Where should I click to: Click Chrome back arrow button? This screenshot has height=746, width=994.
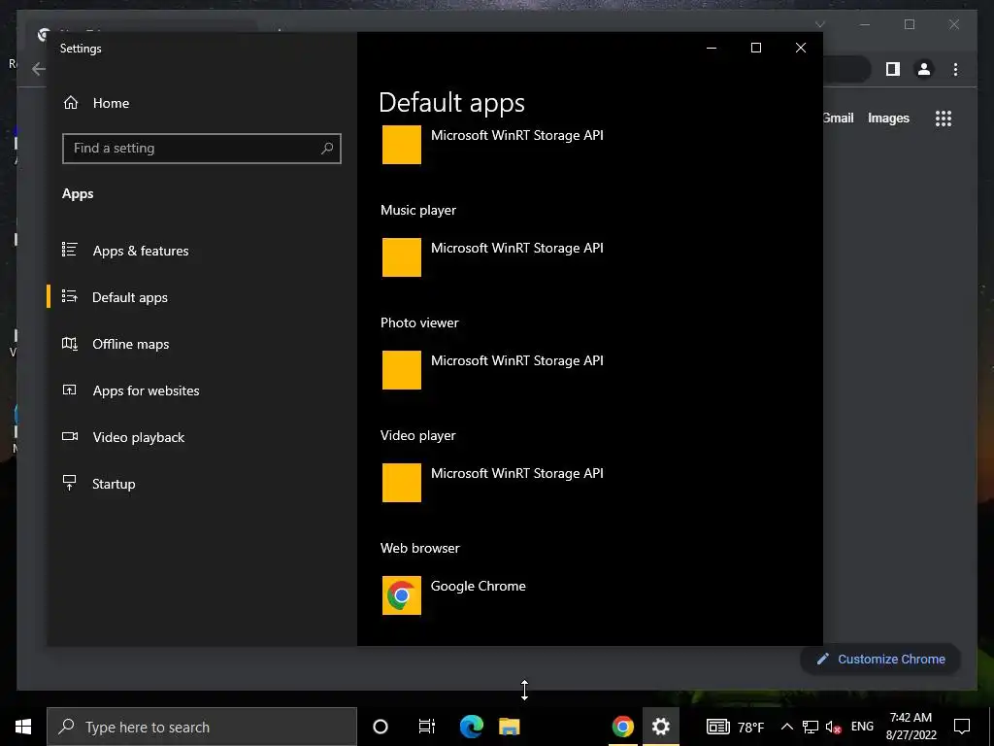coord(39,69)
